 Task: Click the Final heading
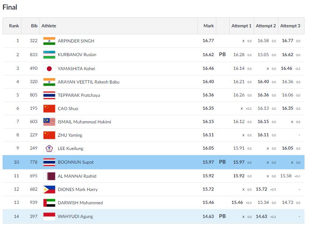[10, 7]
